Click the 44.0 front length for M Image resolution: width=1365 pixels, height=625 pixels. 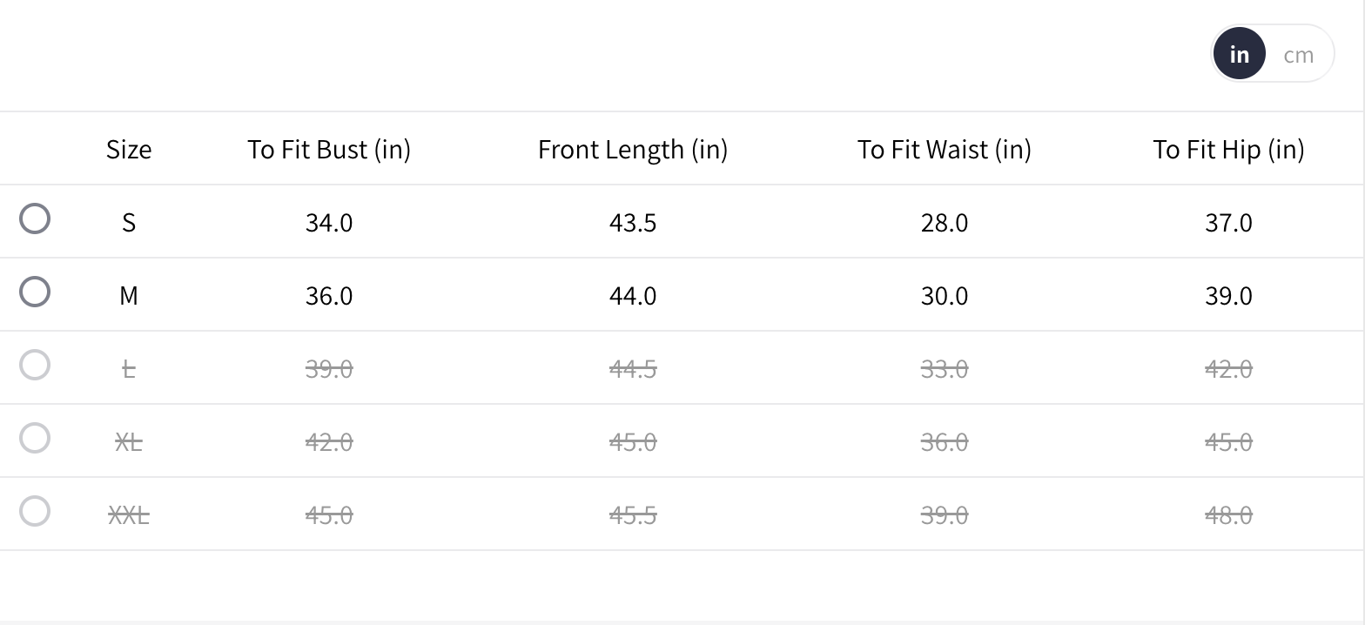click(x=633, y=296)
